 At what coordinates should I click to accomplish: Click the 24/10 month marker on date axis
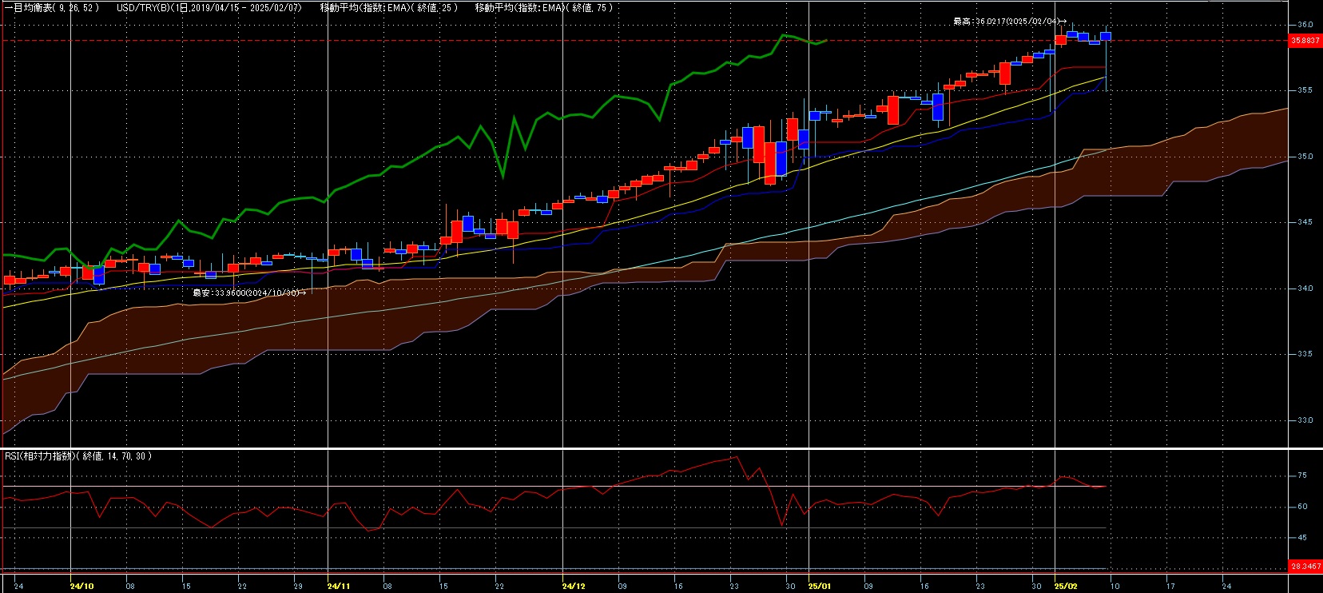pyautogui.click(x=82, y=586)
